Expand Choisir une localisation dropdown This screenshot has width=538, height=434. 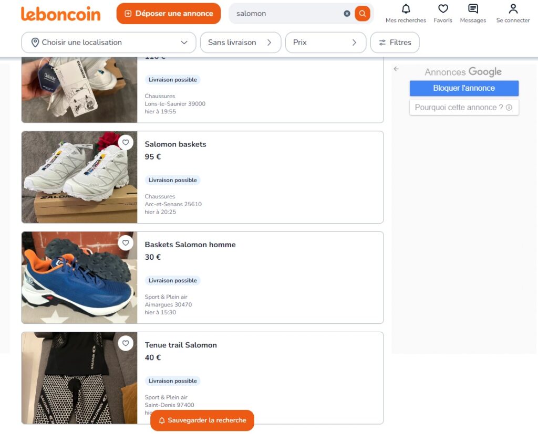point(109,43)
